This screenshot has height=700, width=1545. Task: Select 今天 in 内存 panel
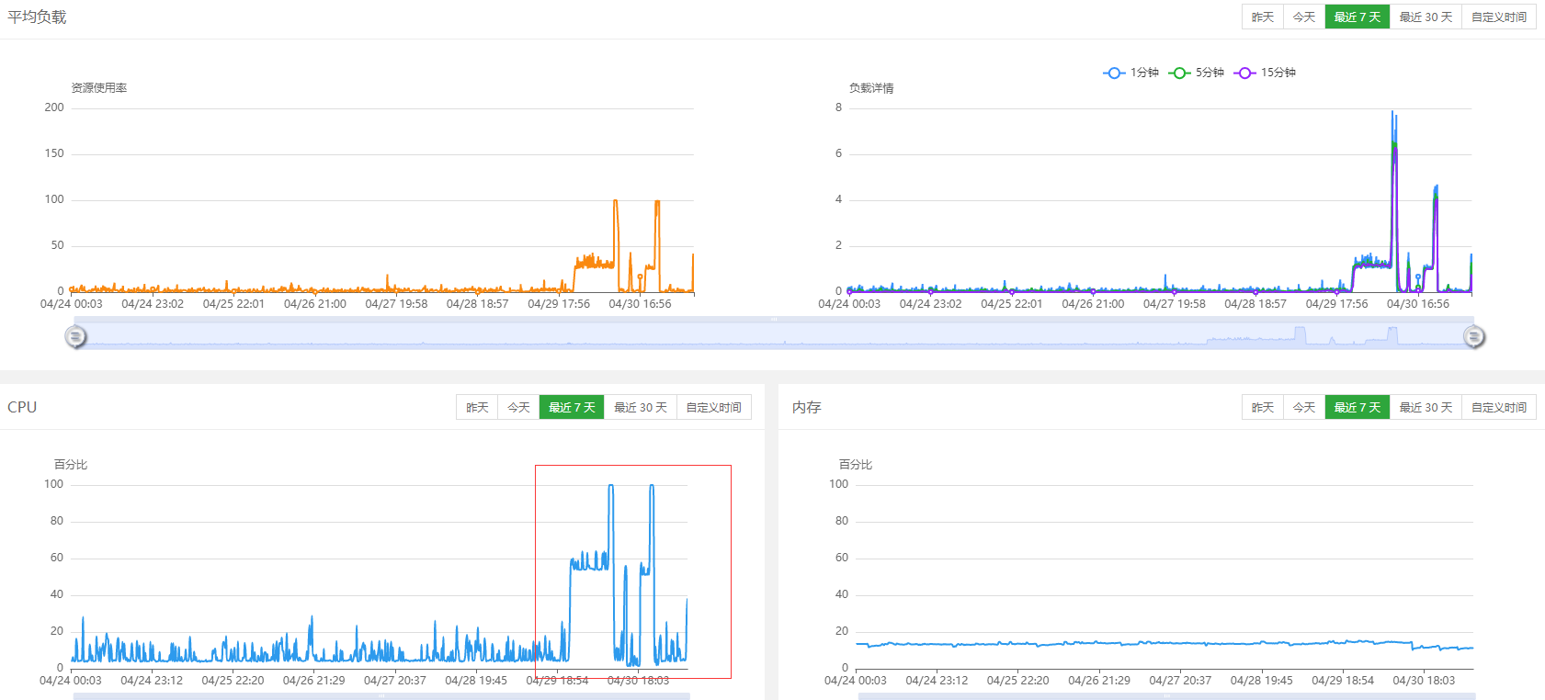[x=1304, y=408]
